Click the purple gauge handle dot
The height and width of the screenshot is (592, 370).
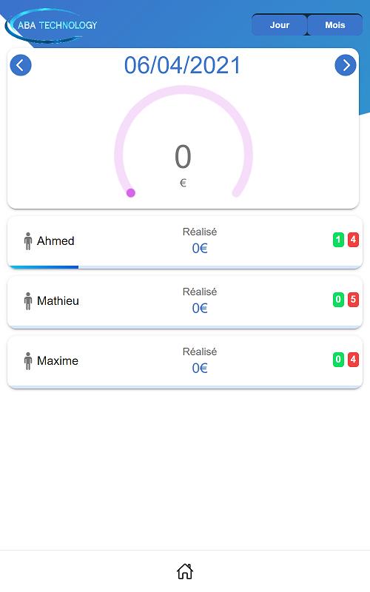[x=131, y=193]
